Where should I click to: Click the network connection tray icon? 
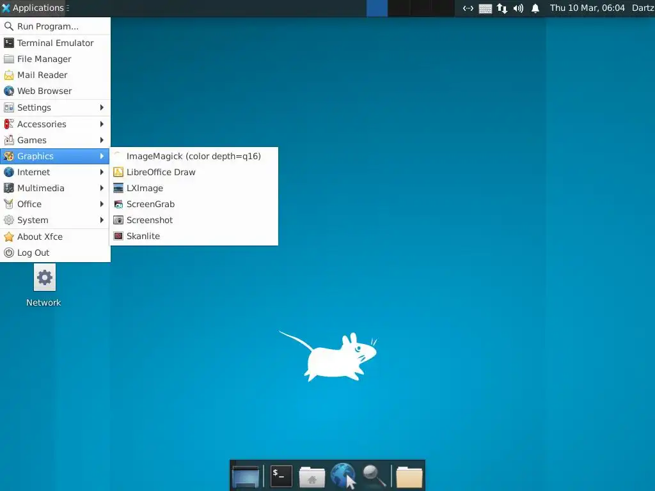(468, 8)
